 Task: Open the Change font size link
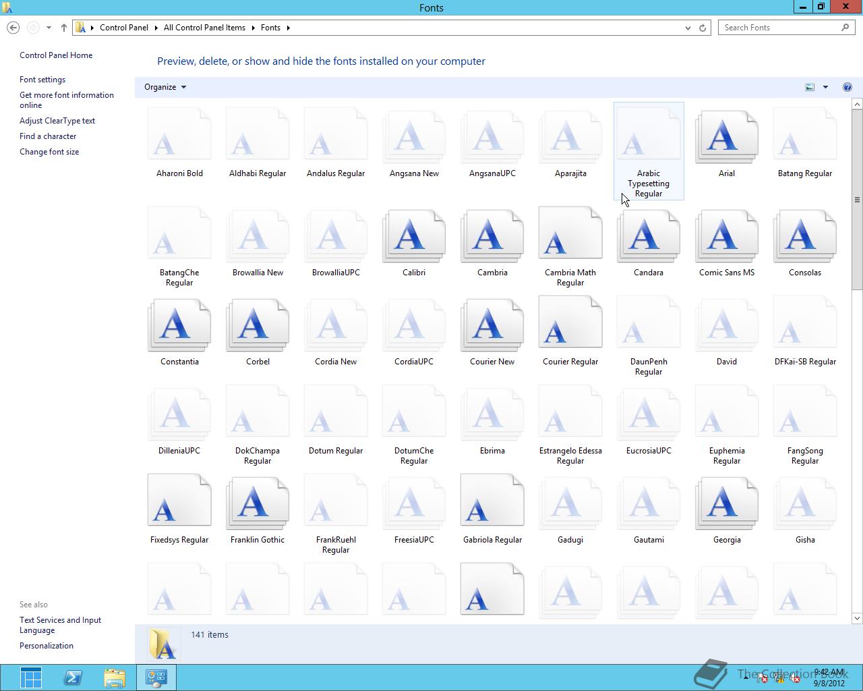tap(49, 152)
